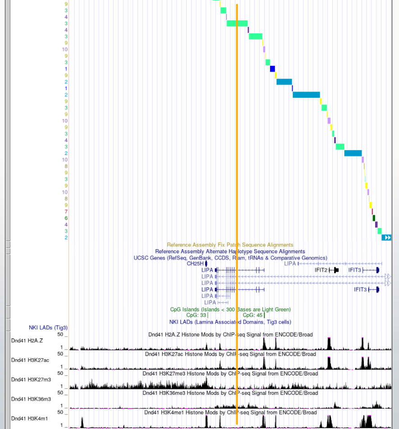Open the UCSC Genes track title

point(230,258)
